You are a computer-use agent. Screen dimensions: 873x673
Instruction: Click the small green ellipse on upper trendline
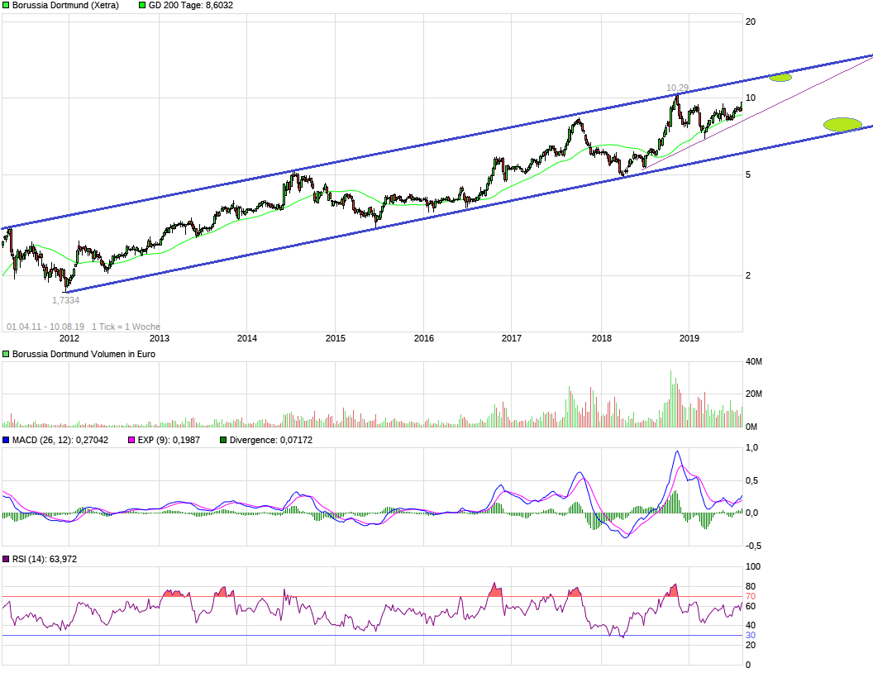pyautogui.click(x=780, y=78)
